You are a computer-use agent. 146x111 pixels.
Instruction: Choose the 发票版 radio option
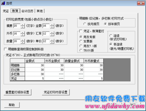click(x=81, y=41)
